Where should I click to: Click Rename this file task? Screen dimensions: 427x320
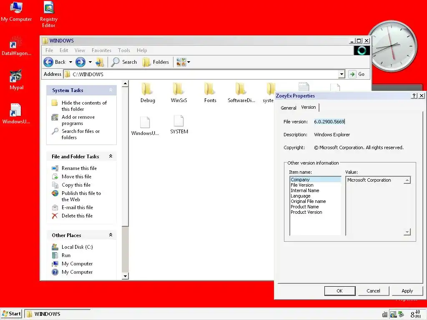pos(74,168)
